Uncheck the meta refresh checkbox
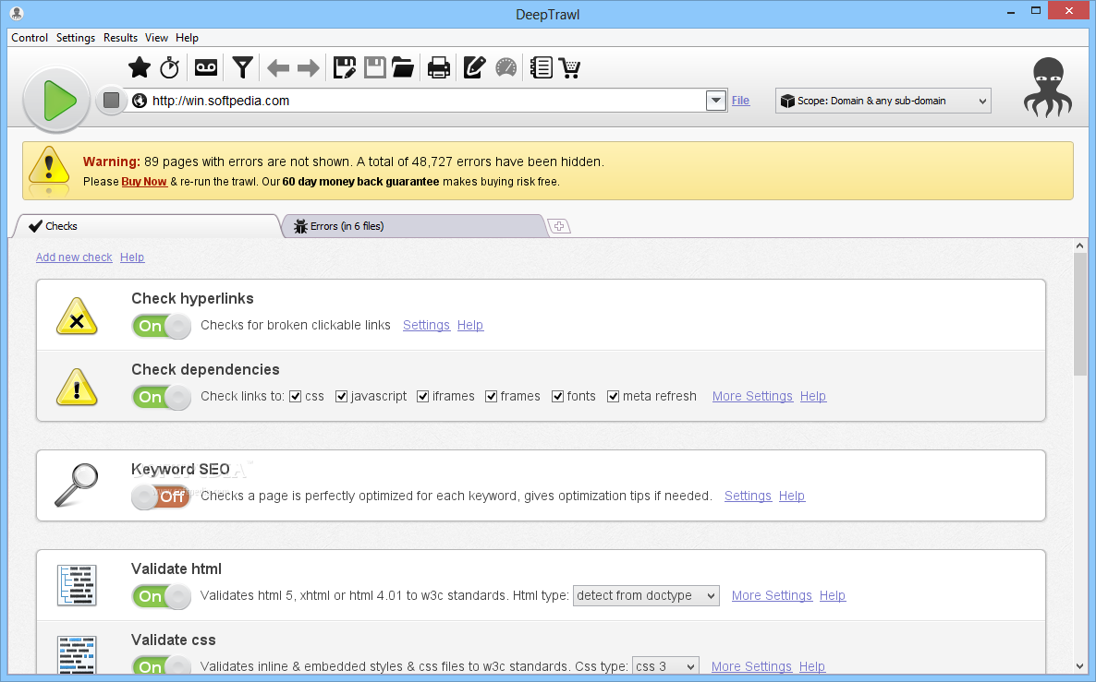1096x682 pixels. pos(613,397)
